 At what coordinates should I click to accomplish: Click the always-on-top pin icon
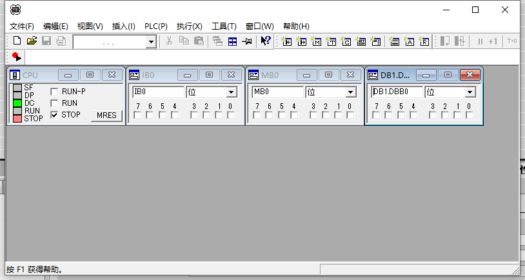[x=247, y=41]
